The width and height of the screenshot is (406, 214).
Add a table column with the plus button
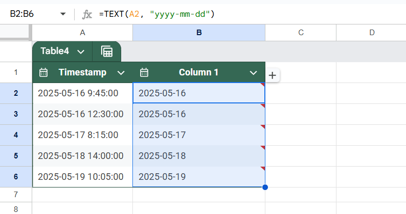pos(272,75)
